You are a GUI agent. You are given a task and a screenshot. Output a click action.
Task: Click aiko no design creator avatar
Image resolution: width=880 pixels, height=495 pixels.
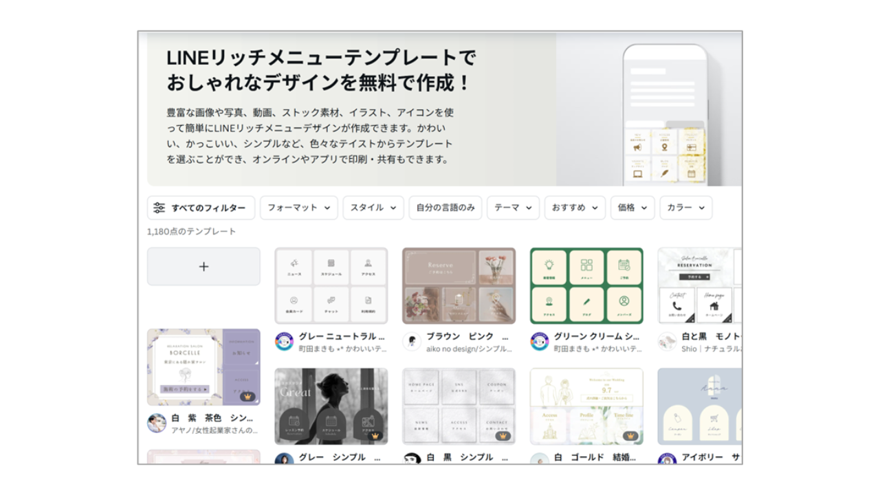coord(412,342)
